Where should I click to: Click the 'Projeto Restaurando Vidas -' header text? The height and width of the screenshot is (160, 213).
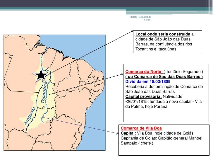(140, 18)
